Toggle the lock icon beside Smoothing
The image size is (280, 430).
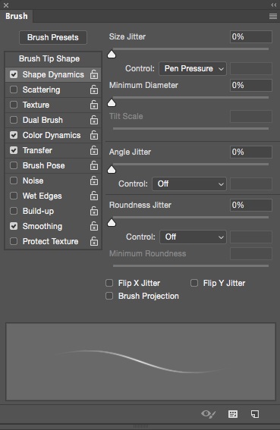[x=94, y=226]
